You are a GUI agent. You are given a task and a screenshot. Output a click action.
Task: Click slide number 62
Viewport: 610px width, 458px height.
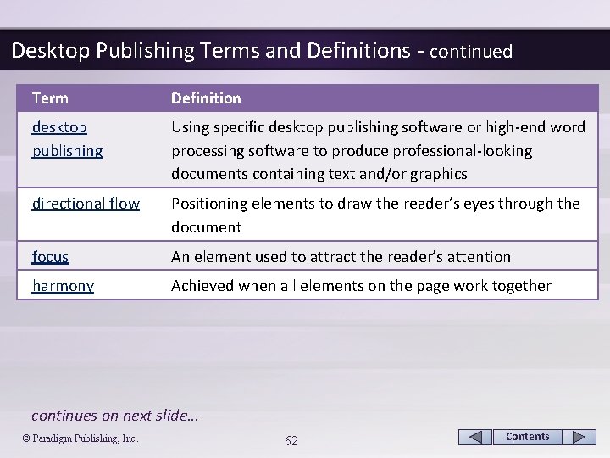[291, 441]
